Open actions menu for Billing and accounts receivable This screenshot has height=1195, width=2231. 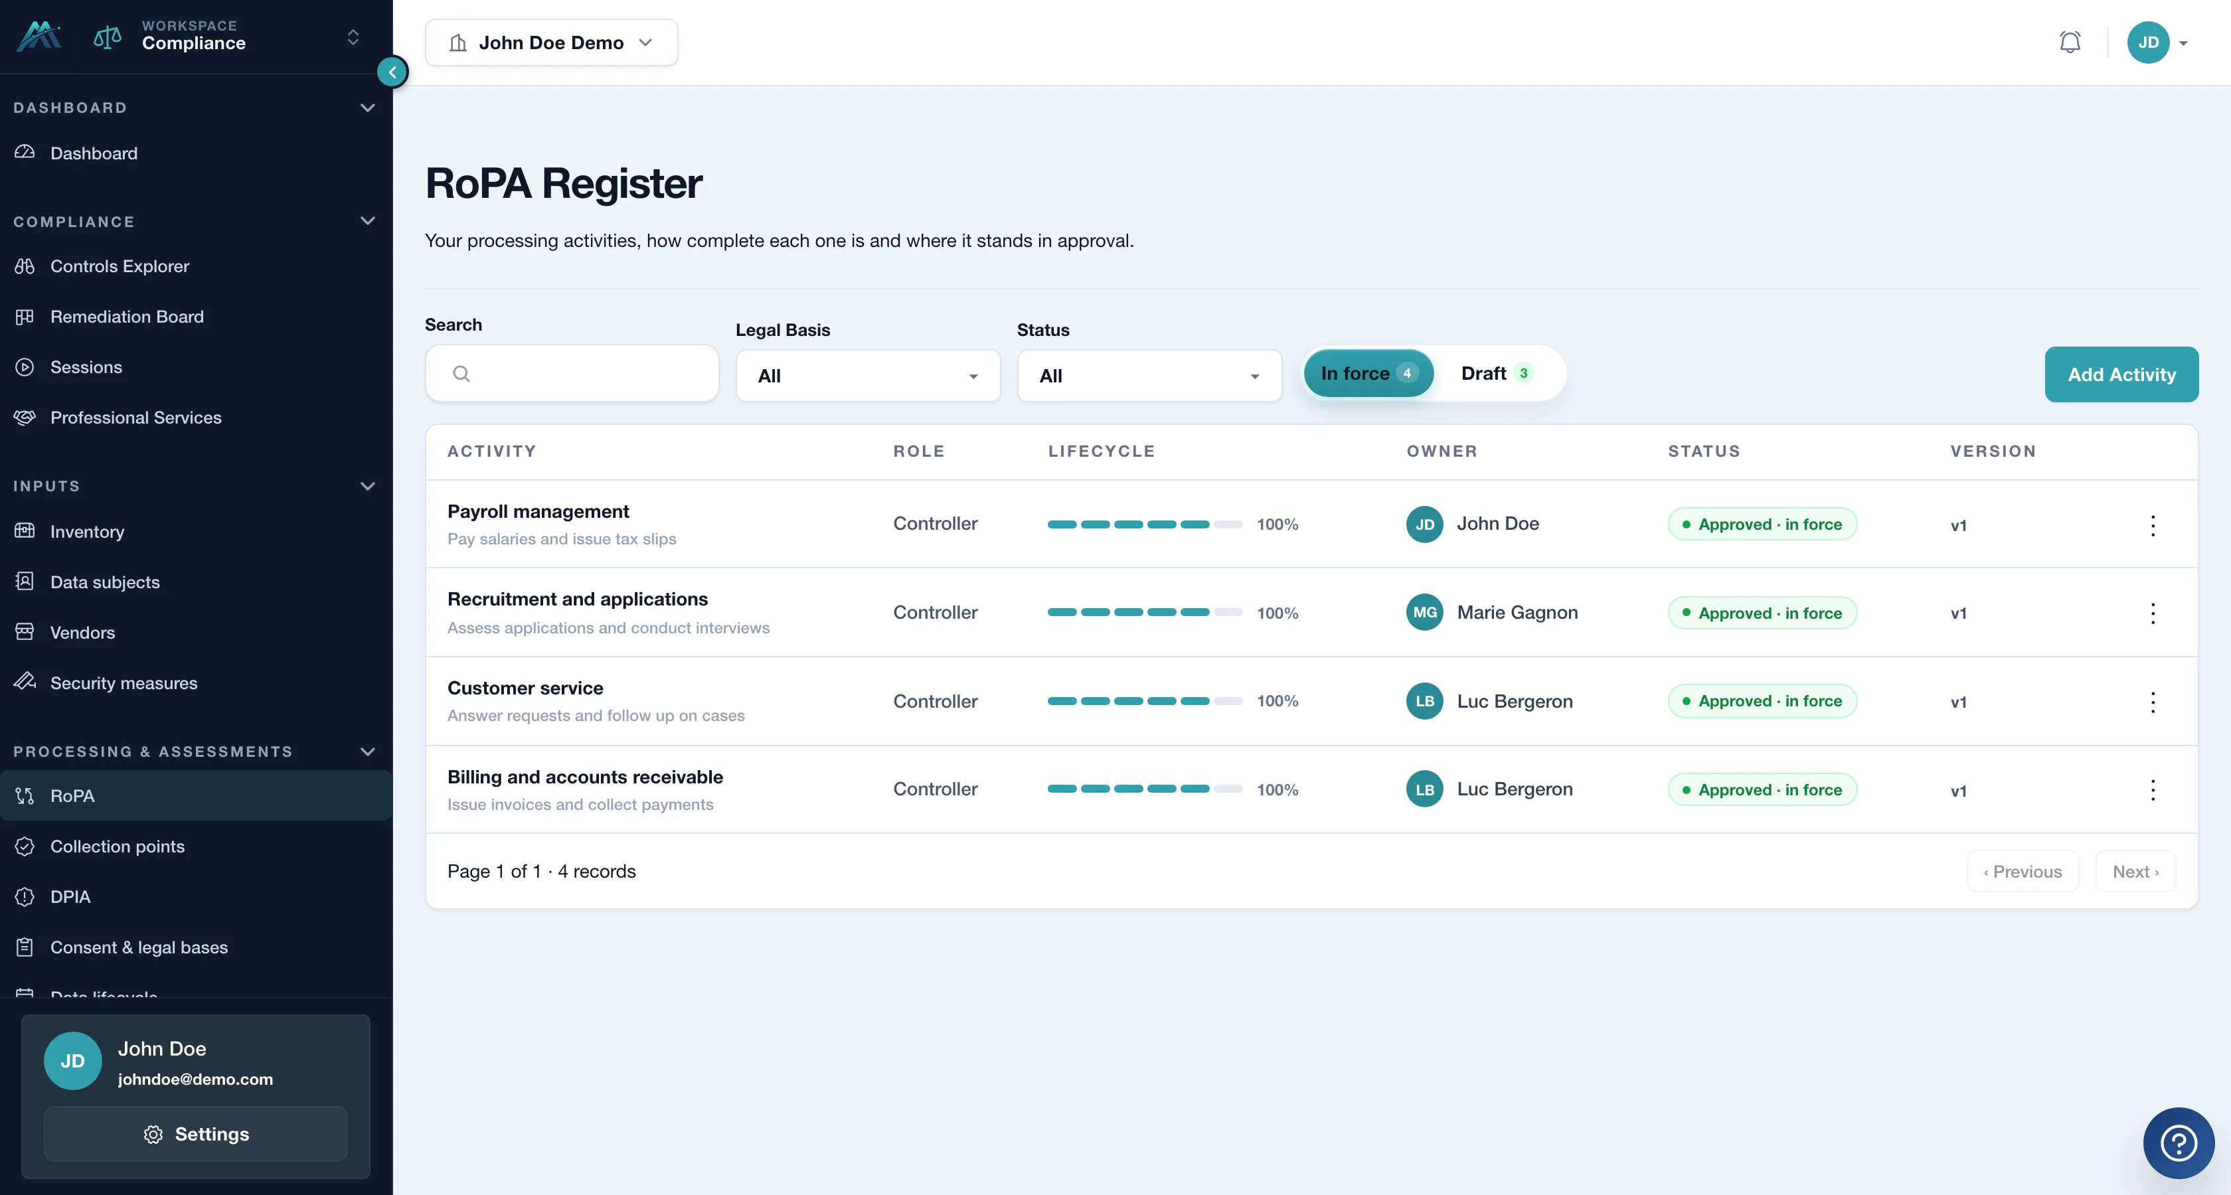tap(2152, 790)
